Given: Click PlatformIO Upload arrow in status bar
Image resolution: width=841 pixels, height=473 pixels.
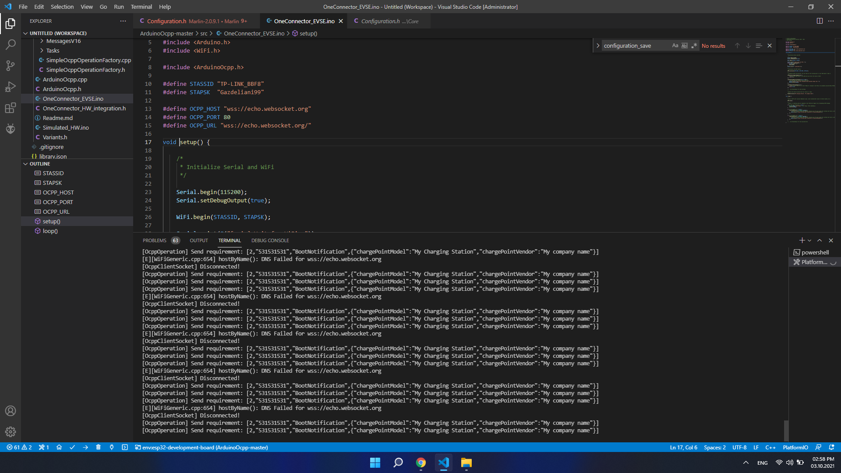Looking at the screenshot, I should (85, 447).
